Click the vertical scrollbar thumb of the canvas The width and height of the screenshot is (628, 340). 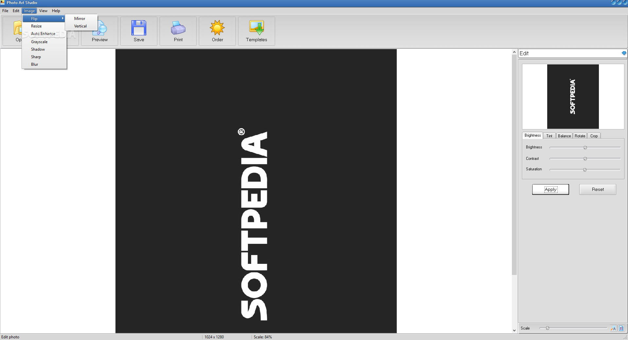click(x=514, y=165)
